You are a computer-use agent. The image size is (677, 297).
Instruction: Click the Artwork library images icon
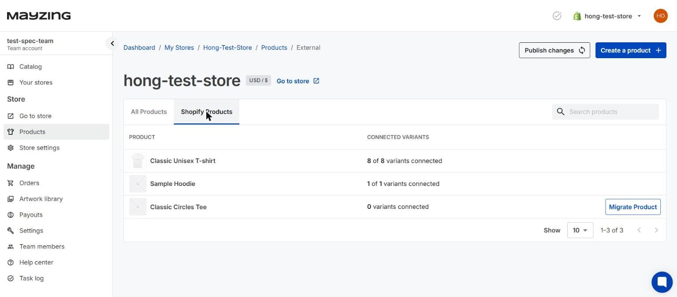tap(11, 199)
